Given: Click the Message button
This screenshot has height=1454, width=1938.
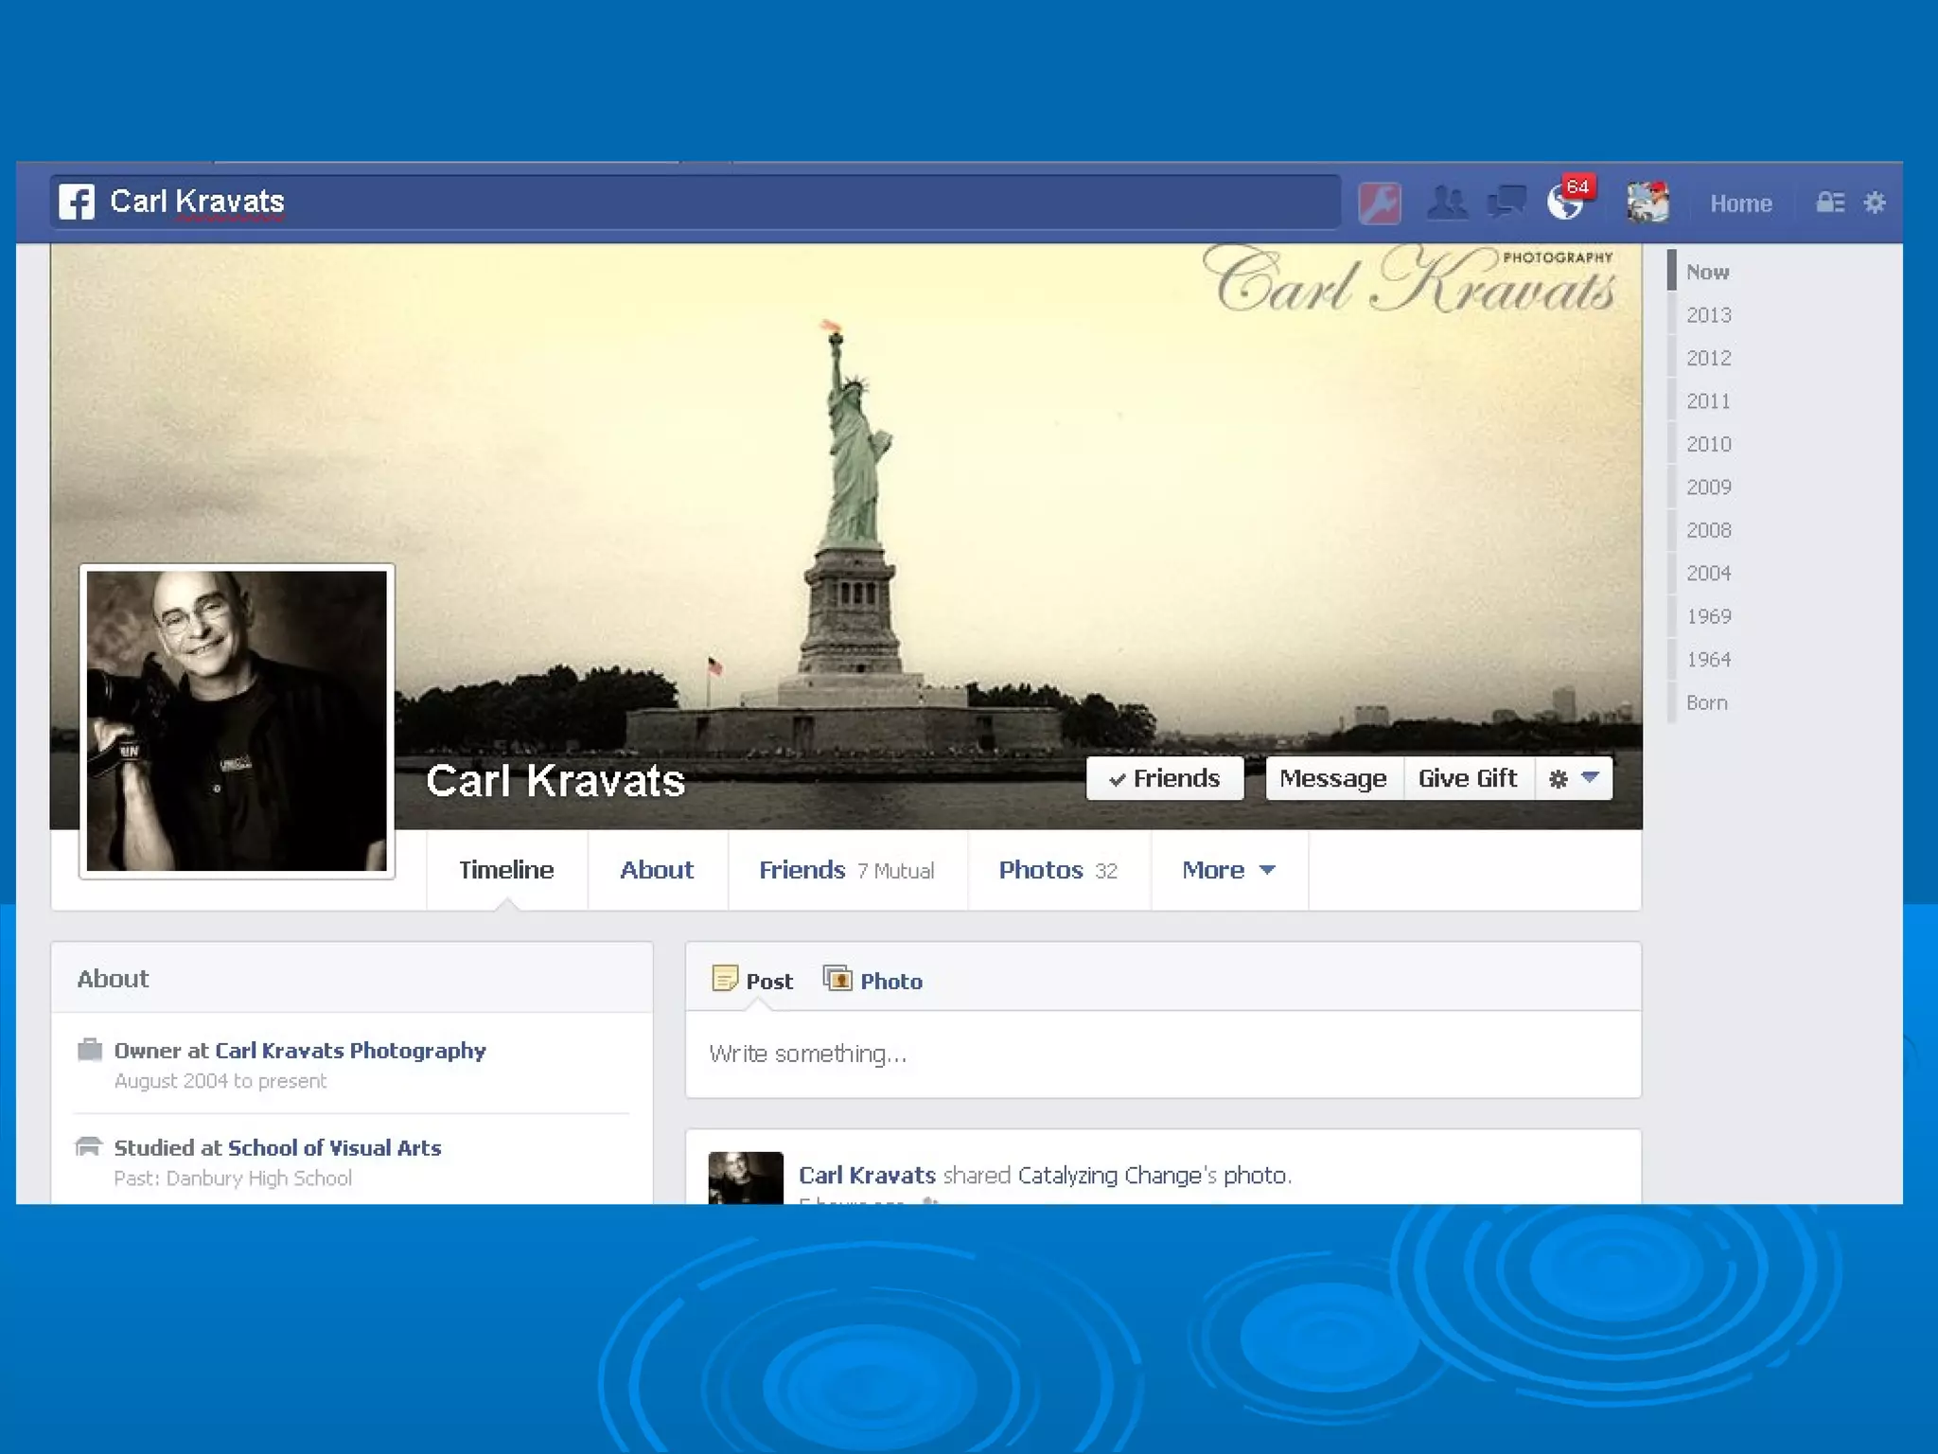Looking at the screenshot, I should pos(1333,778).
